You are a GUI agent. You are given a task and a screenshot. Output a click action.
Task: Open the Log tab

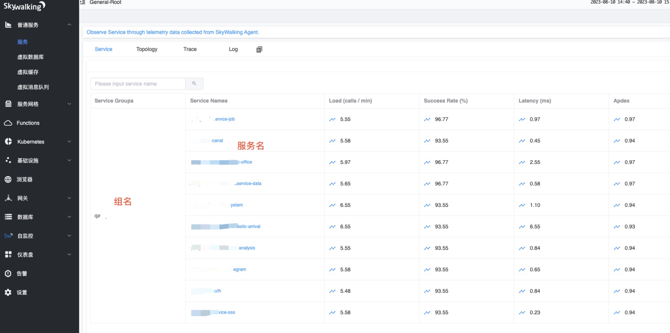point(233,49)
